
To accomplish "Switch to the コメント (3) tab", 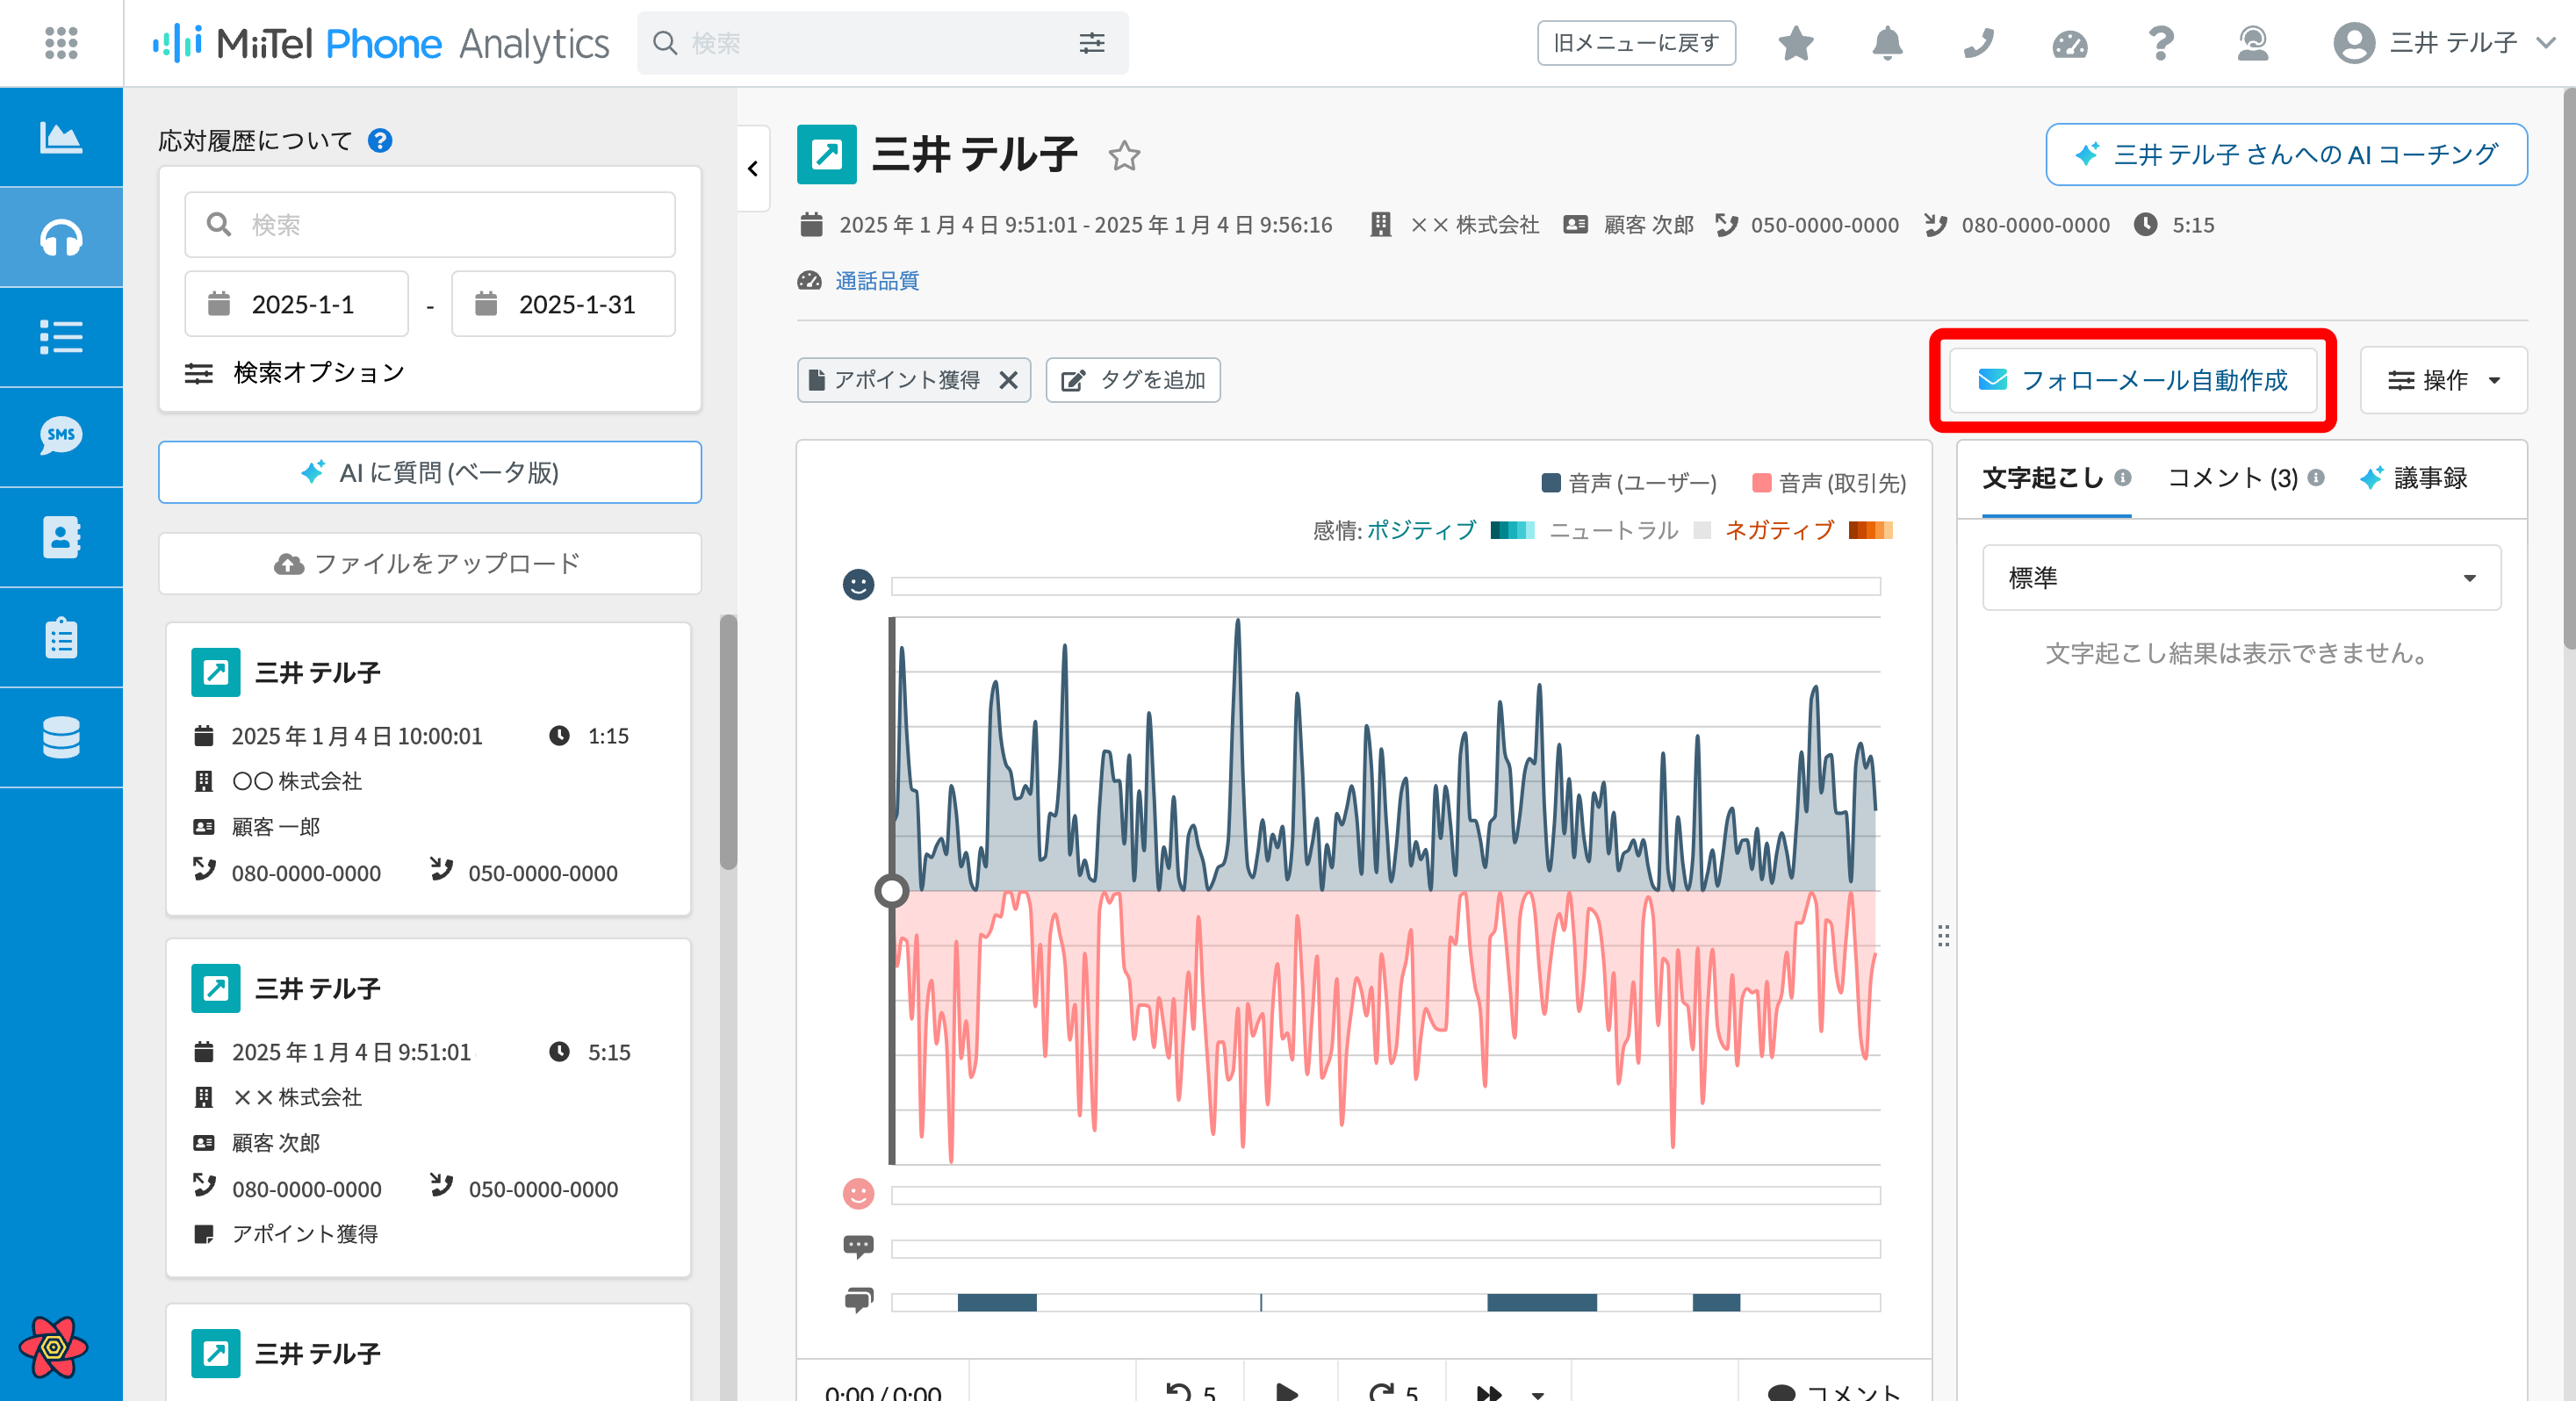I will click(2232, 478).
